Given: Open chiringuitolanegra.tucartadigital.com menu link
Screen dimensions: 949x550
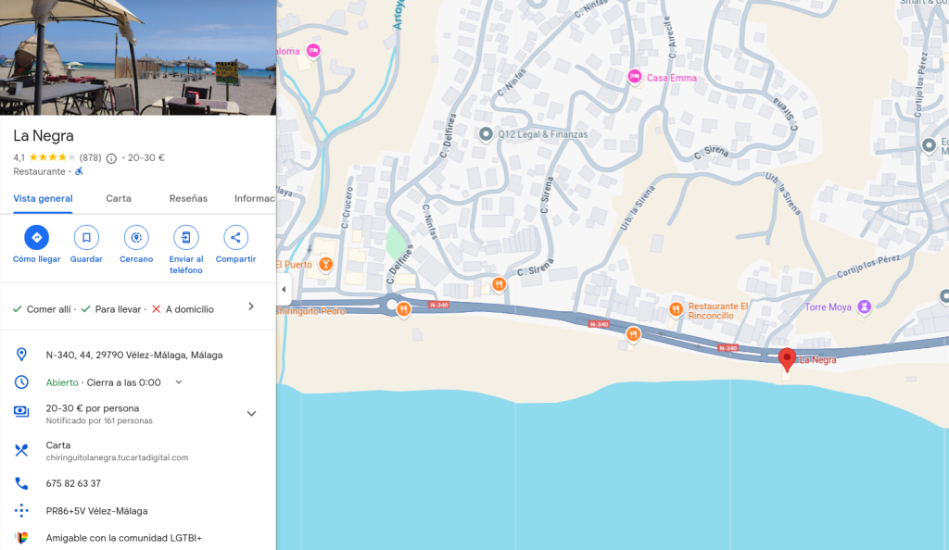Looking at the screenshot, I should pyautogui.click(x=117, y=457).
